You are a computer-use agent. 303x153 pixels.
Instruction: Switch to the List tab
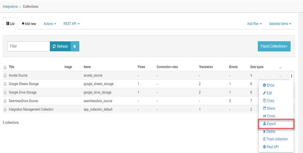pos(10,24)
